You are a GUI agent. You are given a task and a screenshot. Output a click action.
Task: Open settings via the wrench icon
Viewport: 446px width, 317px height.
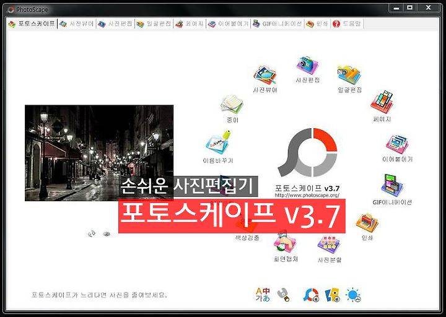coord(284,295)
